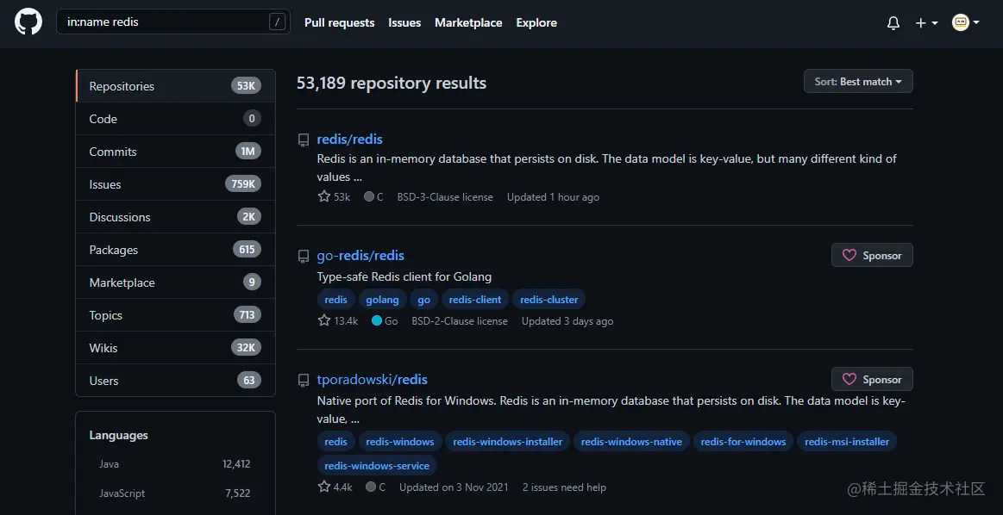Select the Repositories filter
This screenshot has height=515, width=1003.
tap(175, 85)
